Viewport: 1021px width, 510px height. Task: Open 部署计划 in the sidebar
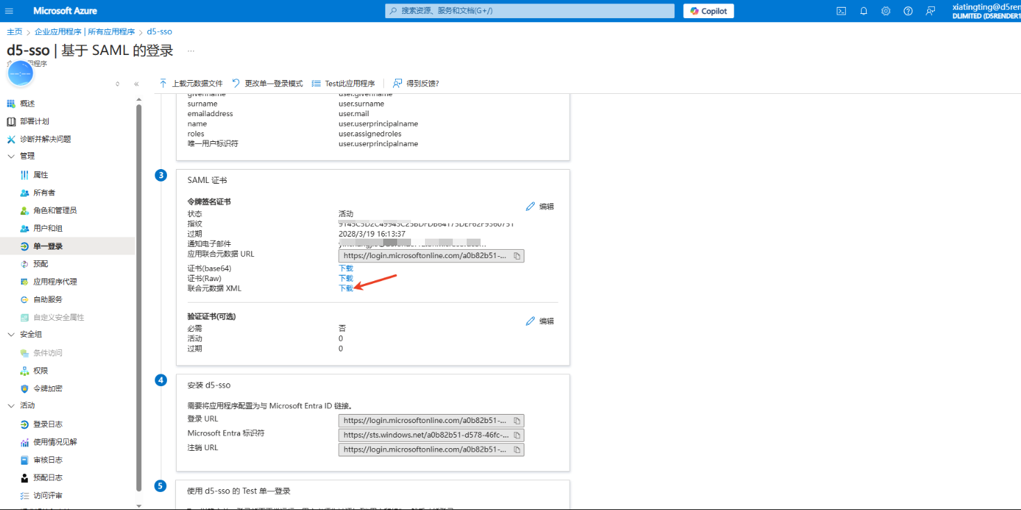coord(34,121)
